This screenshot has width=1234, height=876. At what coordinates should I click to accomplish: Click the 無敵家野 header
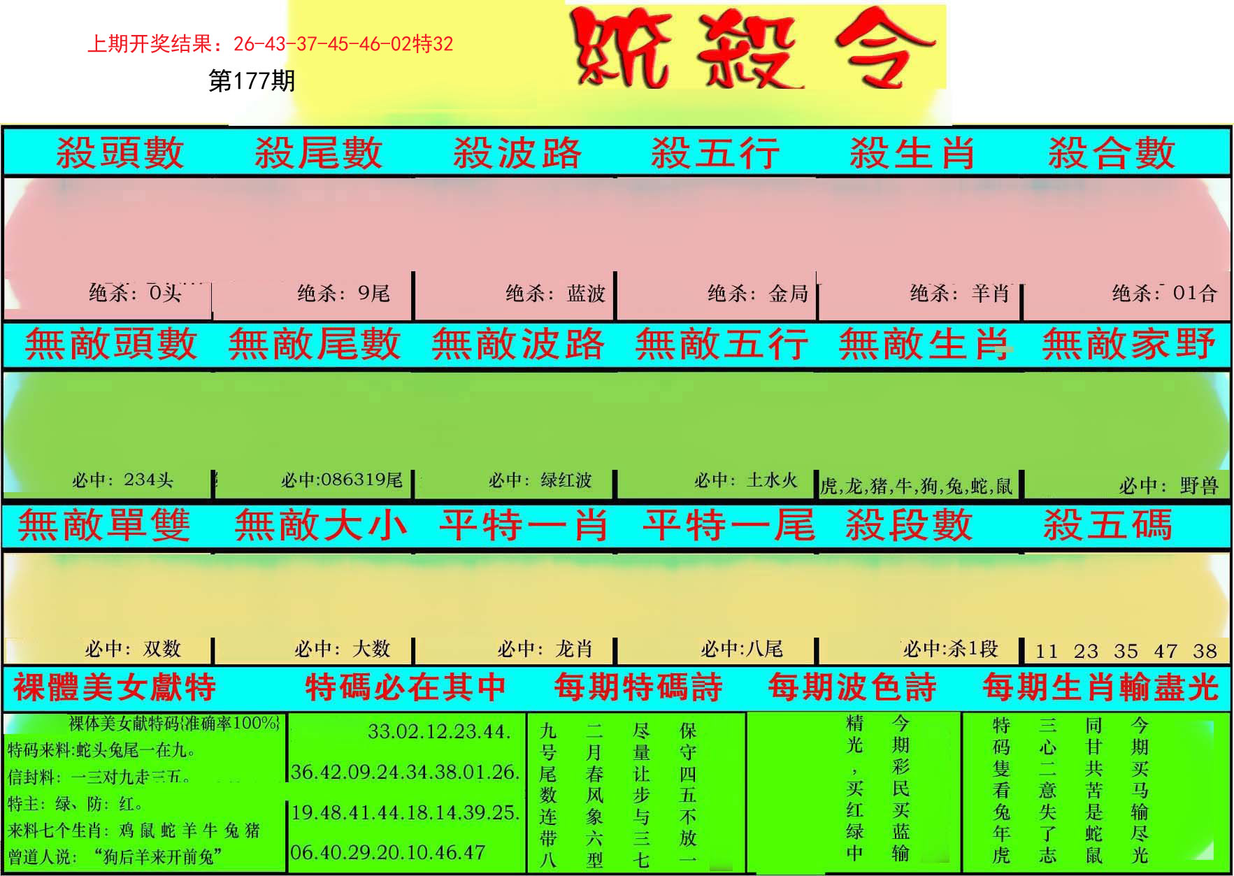coord(1128,344)
